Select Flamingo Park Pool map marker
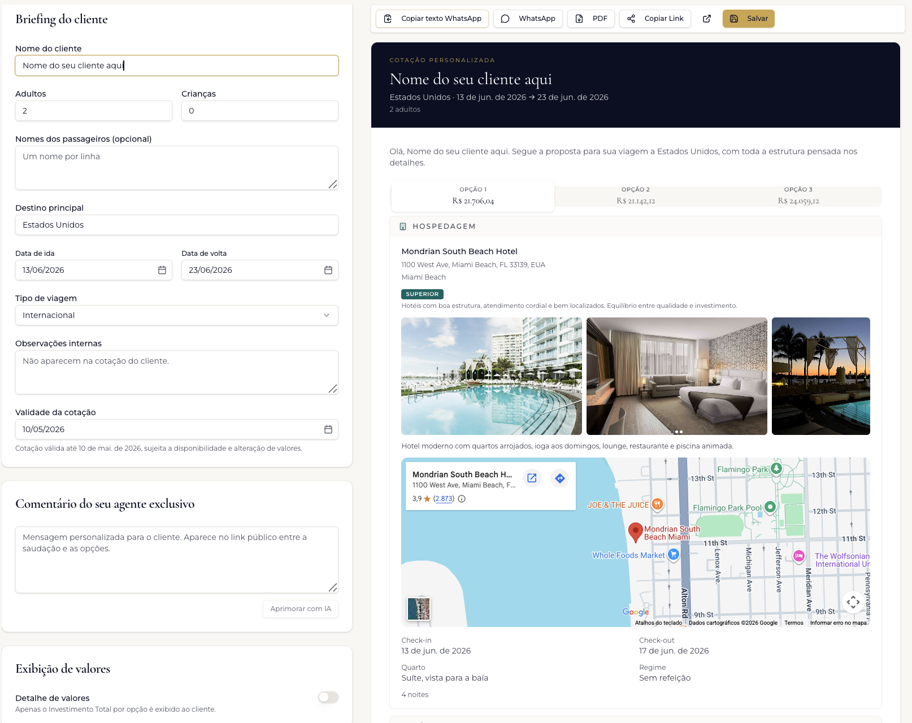This screenshot has width=912, height=723. 770,507
